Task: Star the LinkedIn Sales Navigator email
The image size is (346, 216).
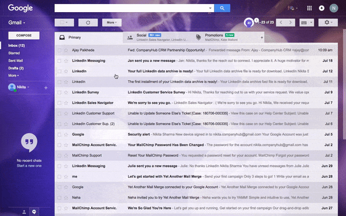Action: [x=66, y=103]
